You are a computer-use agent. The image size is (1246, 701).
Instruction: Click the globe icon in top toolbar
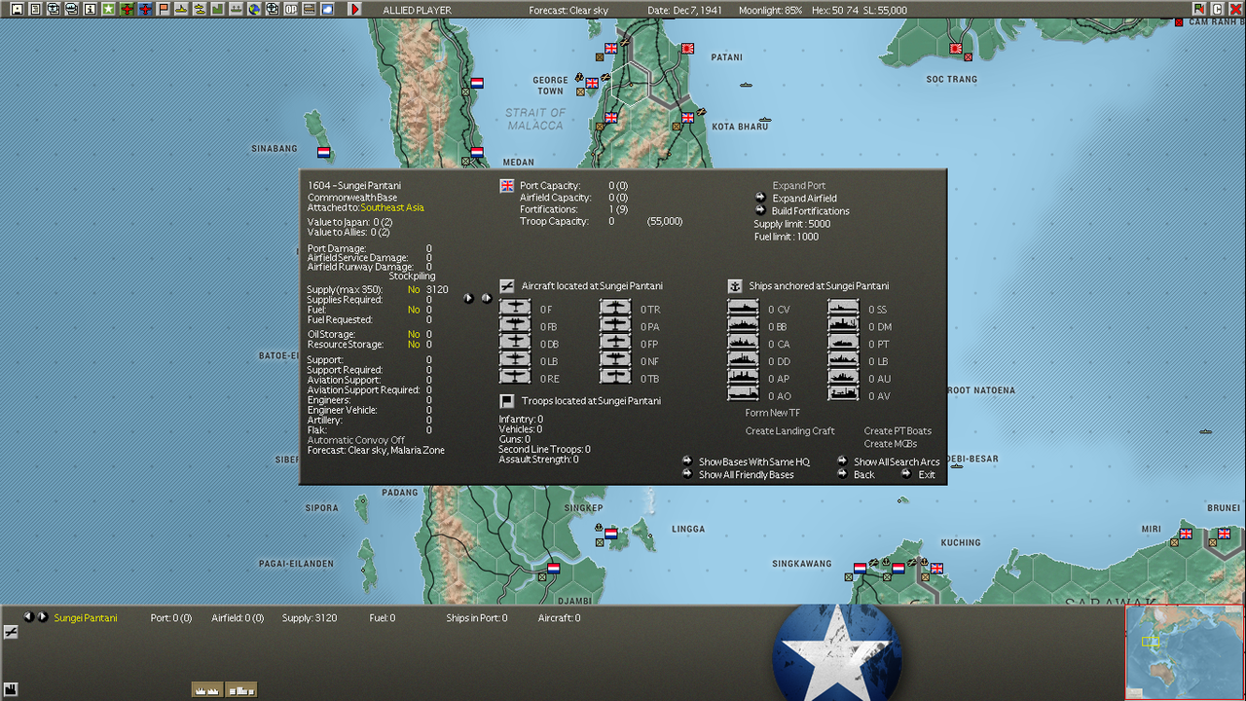(x=254, y=9)
